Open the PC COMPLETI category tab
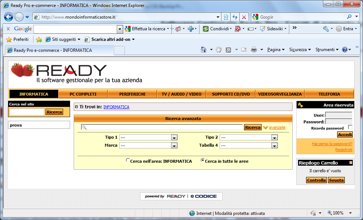Viewport: 363px width, 220px height. (83, 94)
